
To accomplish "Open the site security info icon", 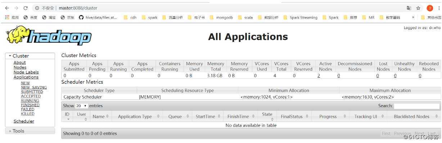I will pos(37,8).
